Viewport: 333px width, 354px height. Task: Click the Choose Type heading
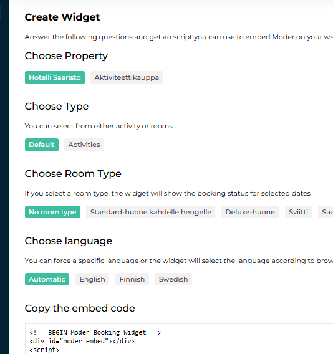[x=57, y=107]
